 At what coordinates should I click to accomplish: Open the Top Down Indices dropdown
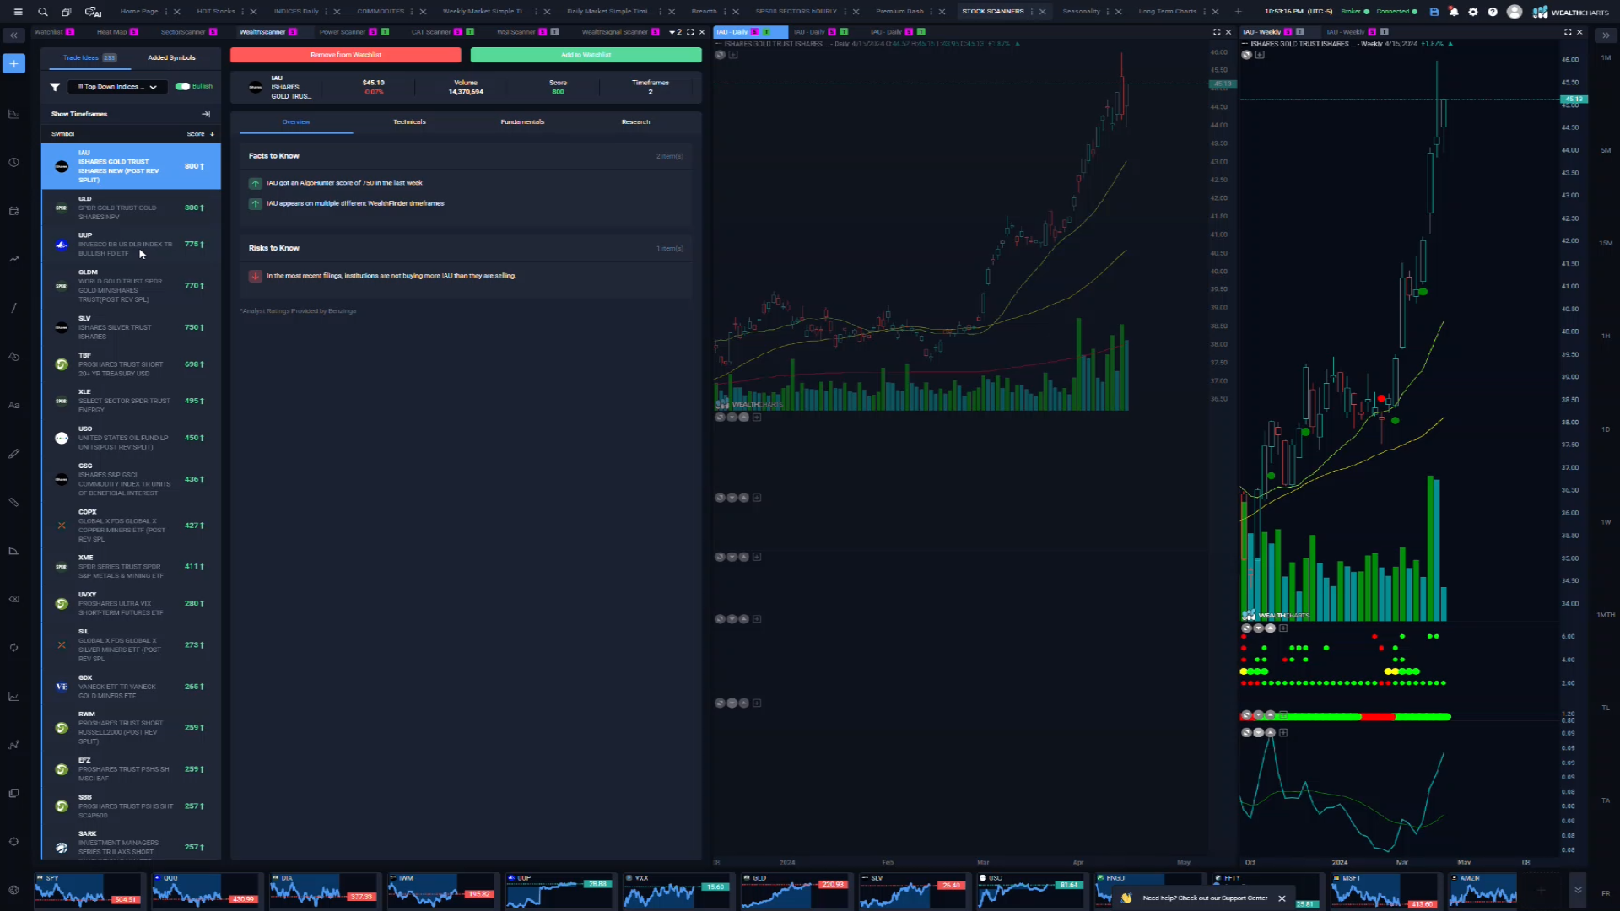116,87
